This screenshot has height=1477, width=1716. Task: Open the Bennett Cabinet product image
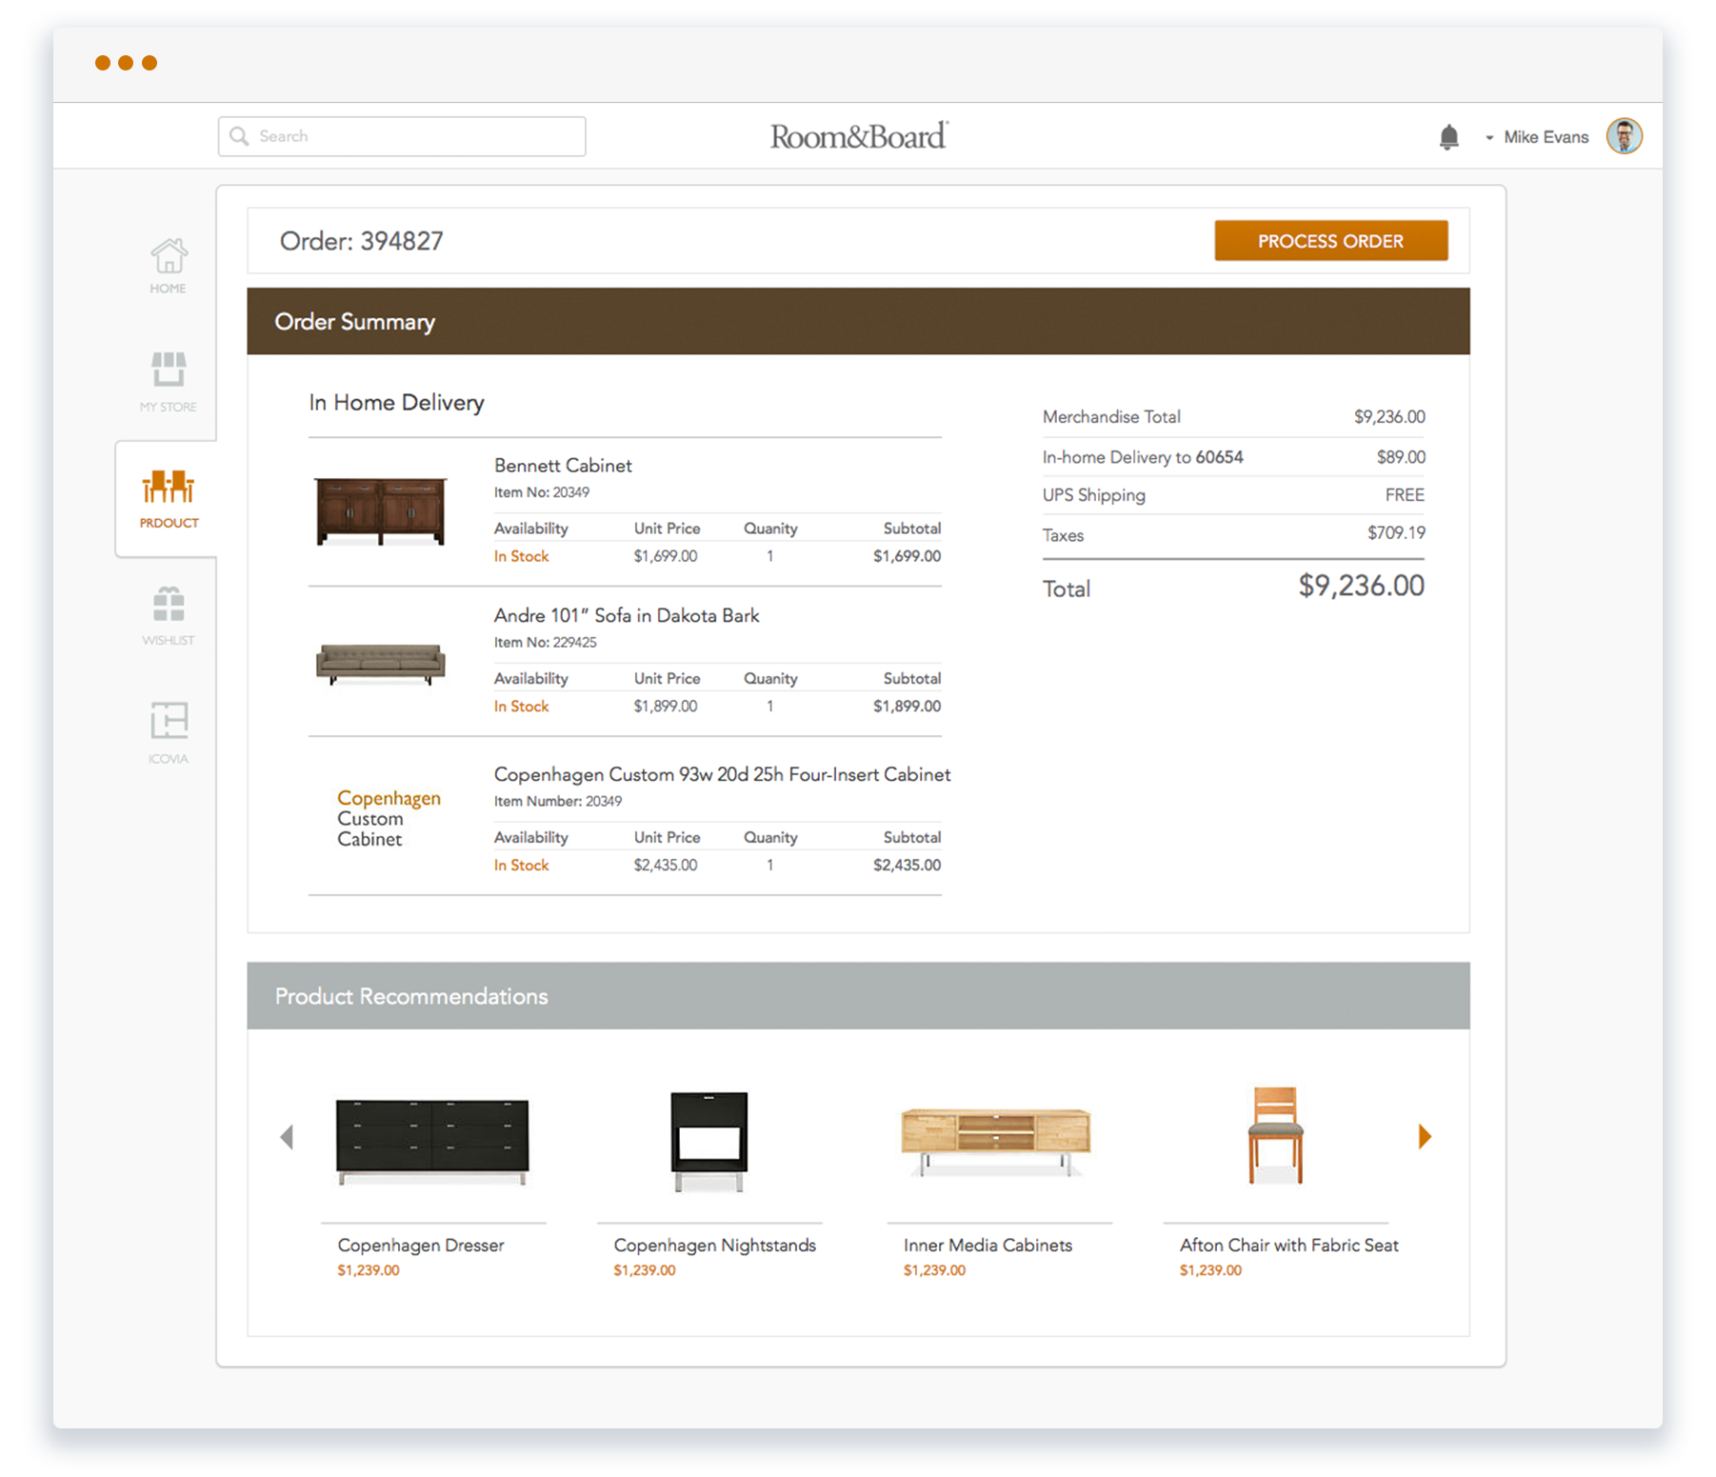pos(380,511)
